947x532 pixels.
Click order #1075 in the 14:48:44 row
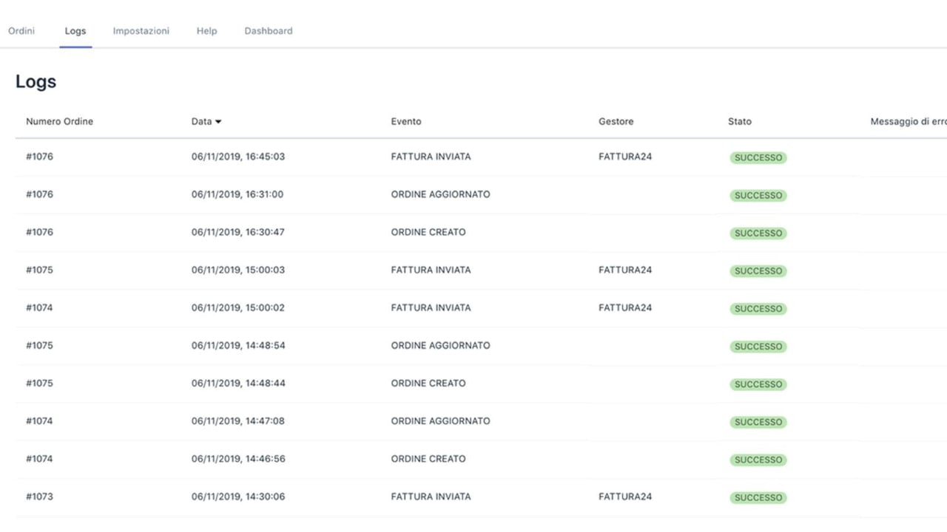click(x=40, y=383)
